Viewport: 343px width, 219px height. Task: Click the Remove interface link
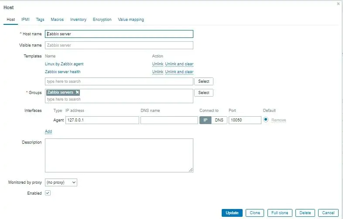(279, 120)
